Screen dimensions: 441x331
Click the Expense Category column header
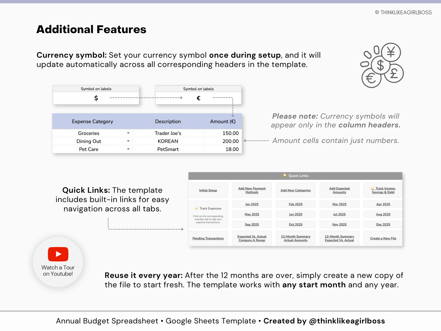[92, 122]
